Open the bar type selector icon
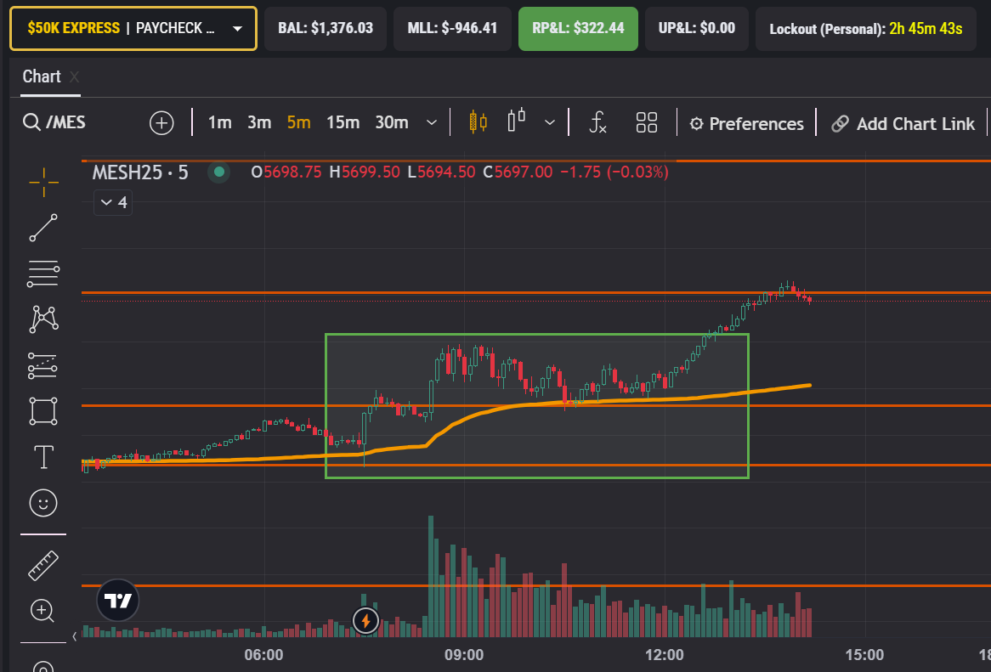The width and height of the screenshot is (991, 672). pyautogui.click(x=517, y=120)
